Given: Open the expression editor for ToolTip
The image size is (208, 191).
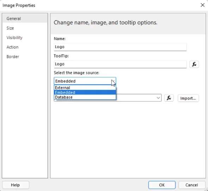Looking at the screenshot, I should 194,64.
